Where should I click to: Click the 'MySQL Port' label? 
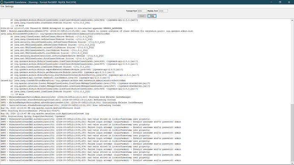153,11
